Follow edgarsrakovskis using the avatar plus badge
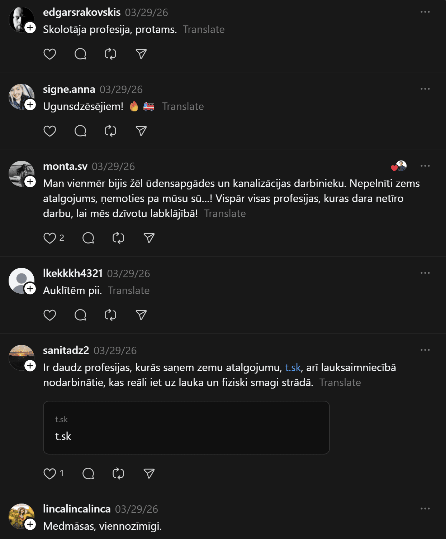 [30, 28]
